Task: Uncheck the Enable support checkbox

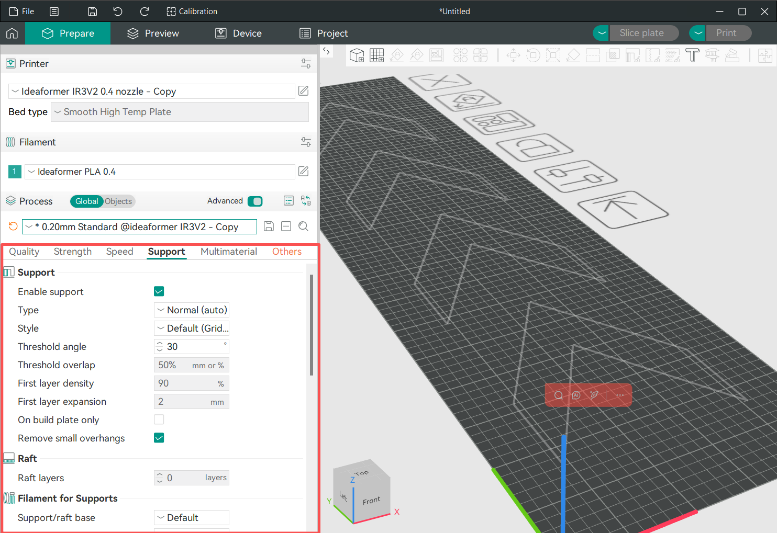Action: (159, 291)
